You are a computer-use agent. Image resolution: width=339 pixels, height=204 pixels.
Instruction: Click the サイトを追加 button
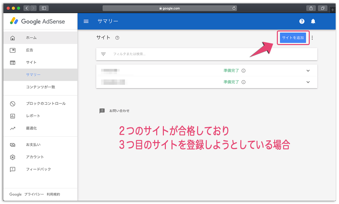293,38
